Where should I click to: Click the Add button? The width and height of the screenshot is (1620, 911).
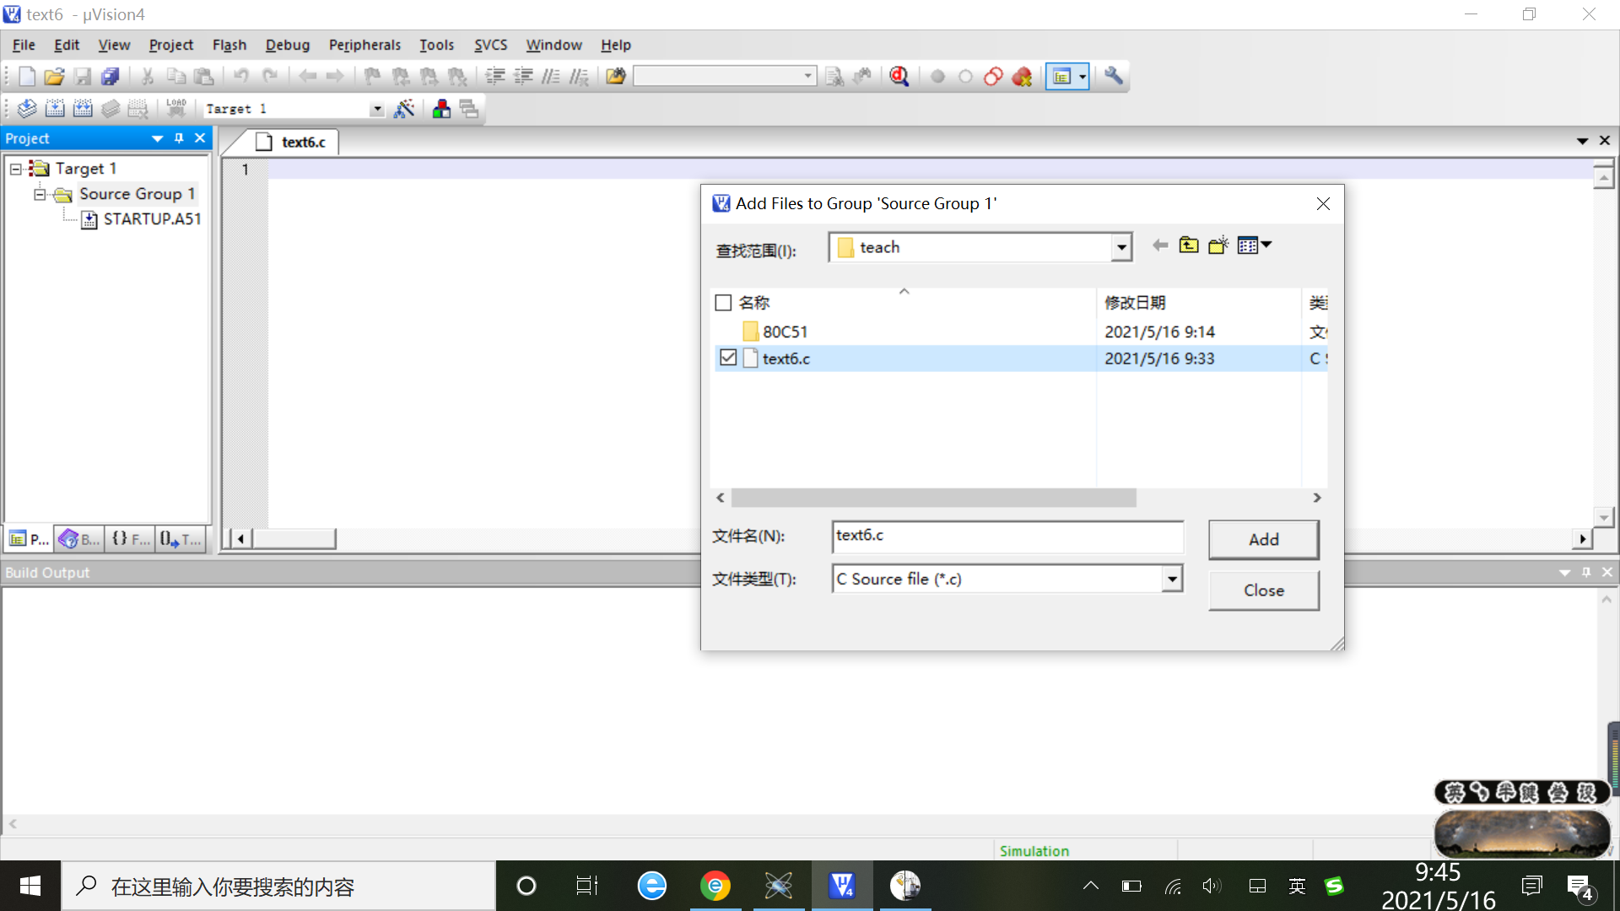click(1263, 539)
